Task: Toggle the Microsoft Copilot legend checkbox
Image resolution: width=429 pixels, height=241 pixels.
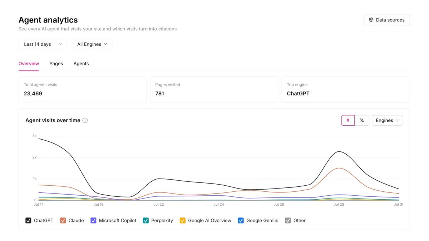Action: click(93, 220)
